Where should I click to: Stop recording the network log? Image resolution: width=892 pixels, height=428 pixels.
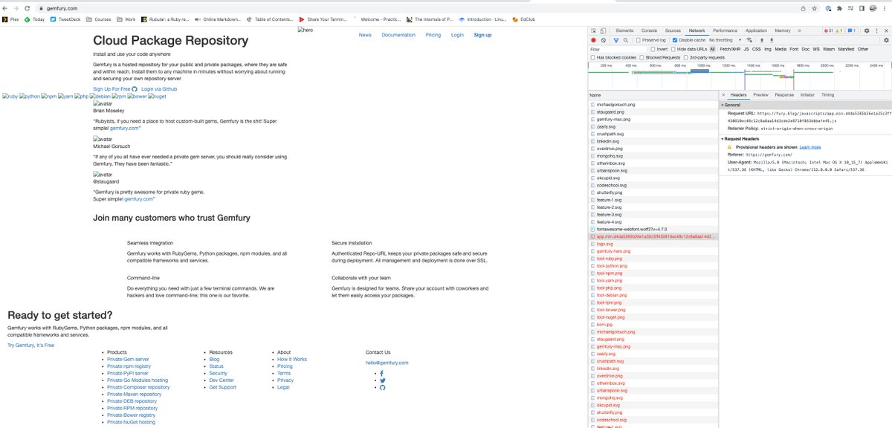click(594, 40)
